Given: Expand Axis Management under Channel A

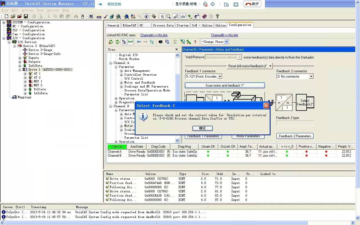Looking at the screenshot, I should tap(121, 71).
